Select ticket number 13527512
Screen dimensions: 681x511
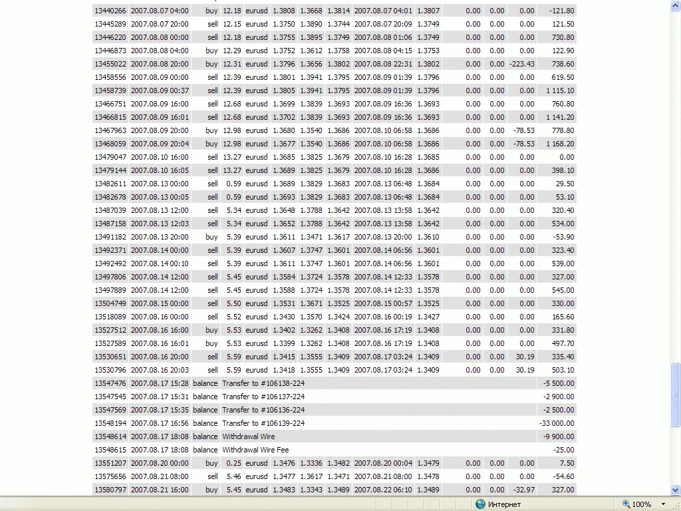[x=110, y=330]
